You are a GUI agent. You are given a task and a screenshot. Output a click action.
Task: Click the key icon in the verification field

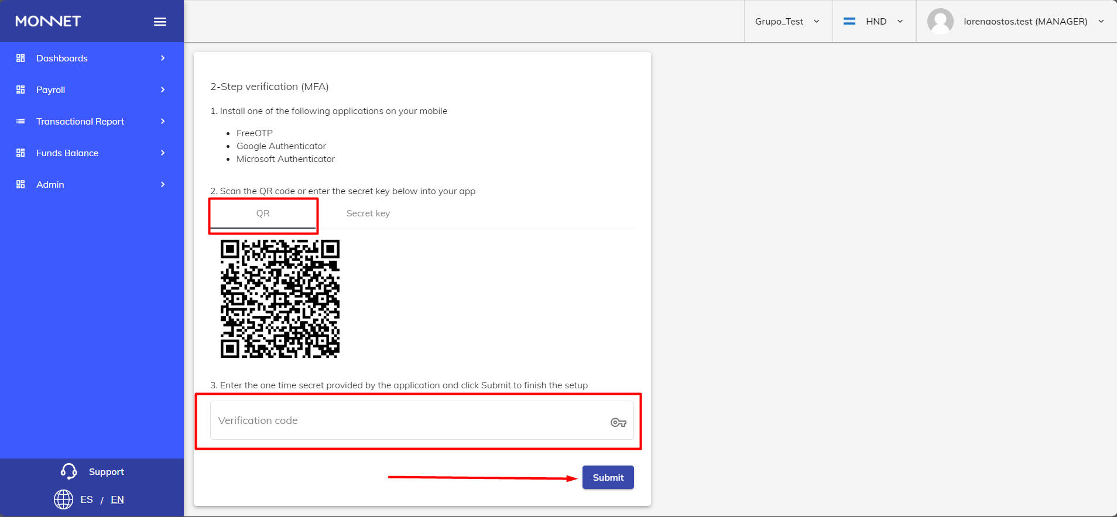(618, 422)
